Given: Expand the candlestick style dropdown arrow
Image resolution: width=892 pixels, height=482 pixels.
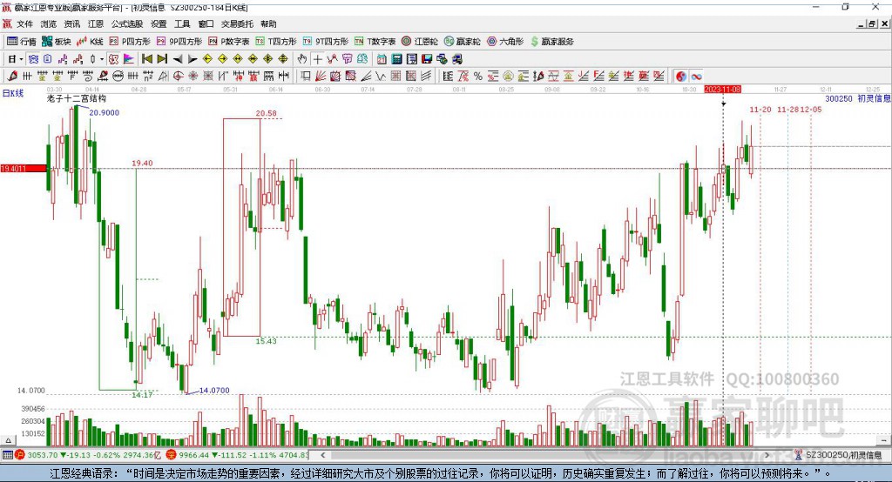Looking at the screenshot, I should point(102,59).
